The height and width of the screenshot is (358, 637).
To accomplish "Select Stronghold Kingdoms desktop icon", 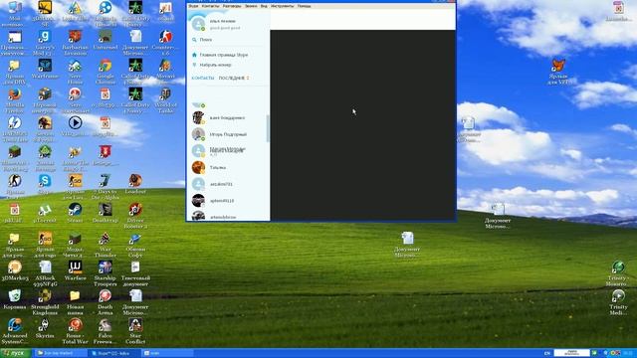I will pos(45,302).
